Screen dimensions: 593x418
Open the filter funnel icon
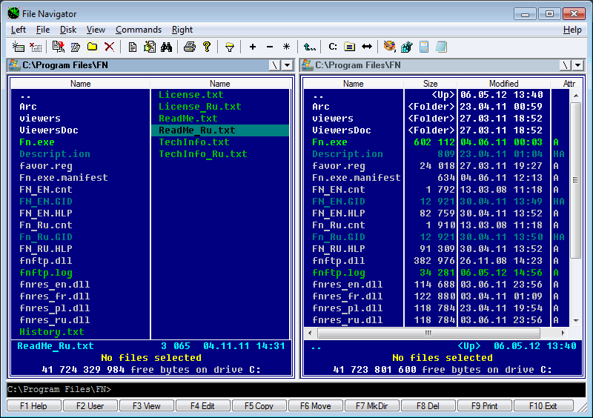[x=230, y=47]
